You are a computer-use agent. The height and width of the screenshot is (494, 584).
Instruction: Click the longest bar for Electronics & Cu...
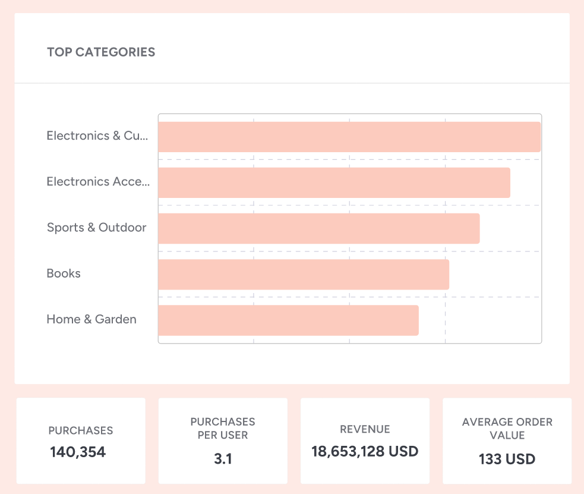(349, 137)
